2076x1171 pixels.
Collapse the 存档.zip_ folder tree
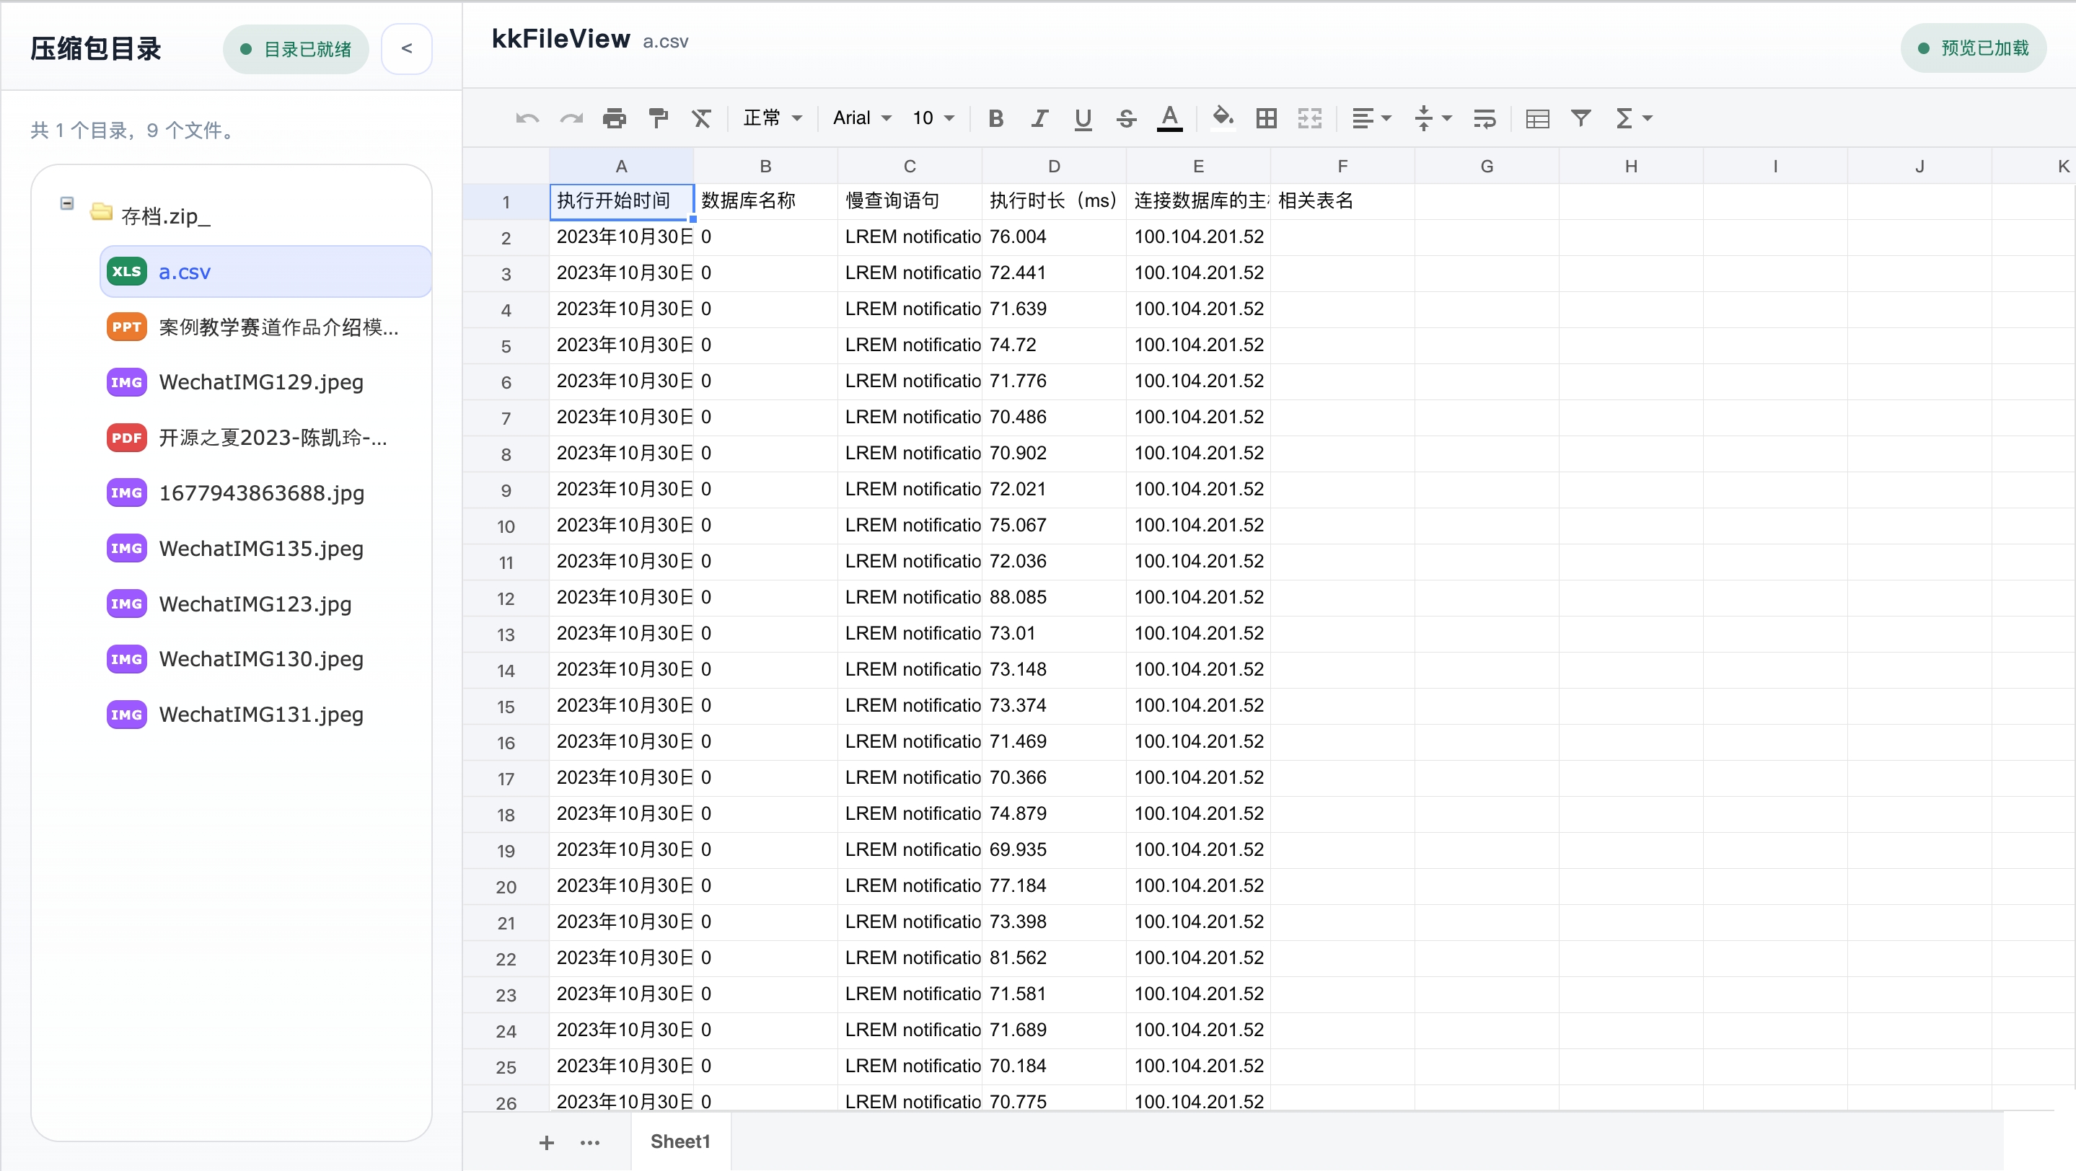pyautogui.click(x=67, y=204)
